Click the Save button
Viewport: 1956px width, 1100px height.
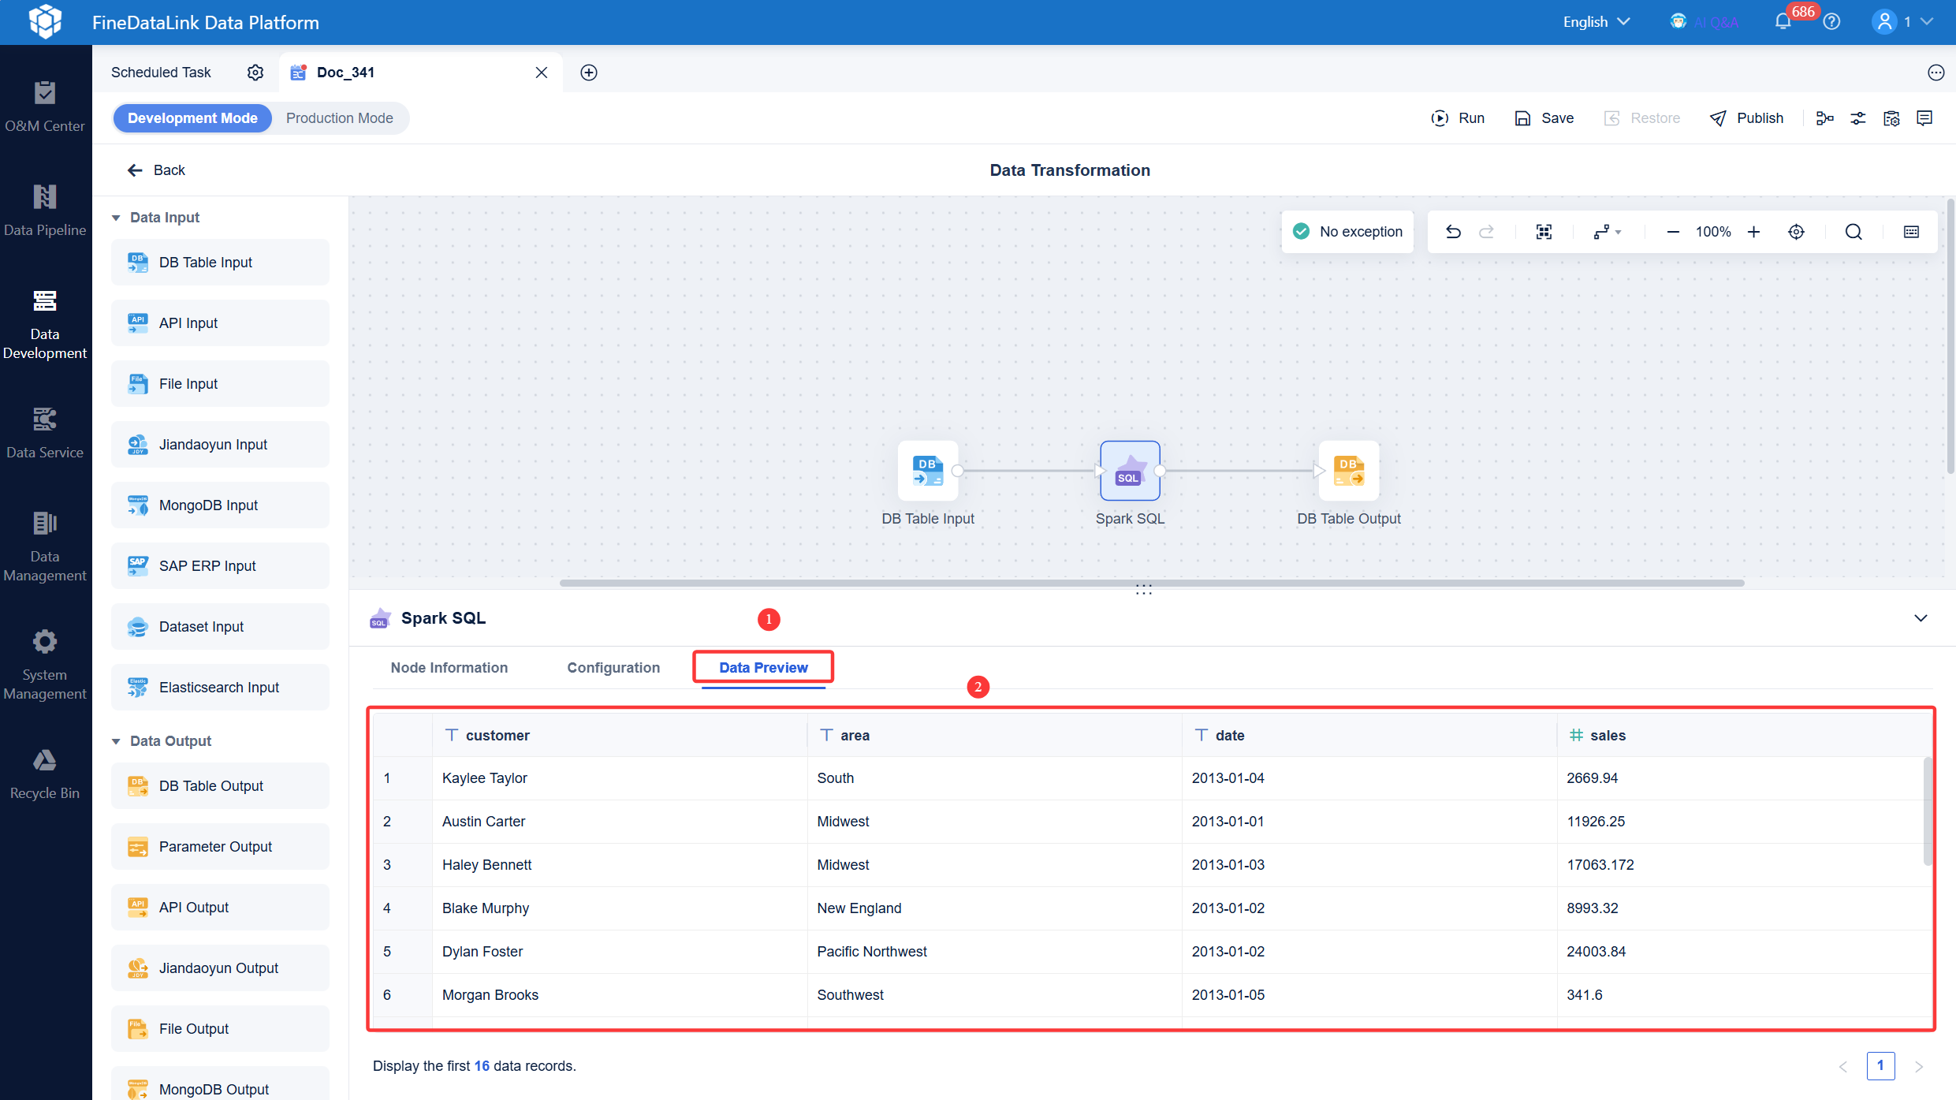point(1544,118)
